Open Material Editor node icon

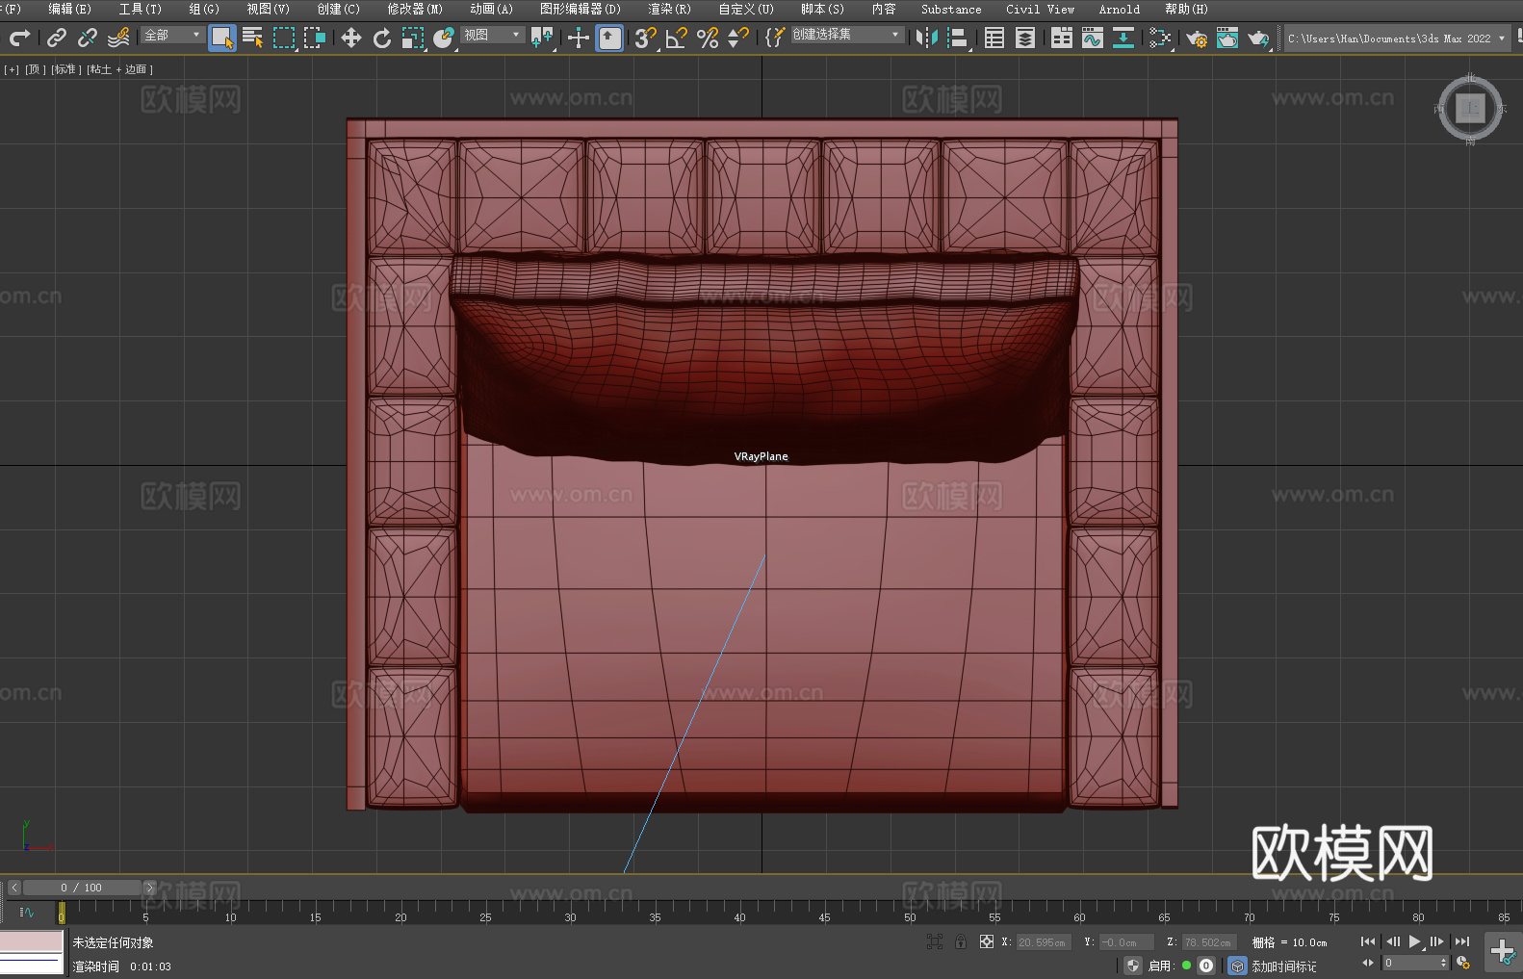(1160, 38)
